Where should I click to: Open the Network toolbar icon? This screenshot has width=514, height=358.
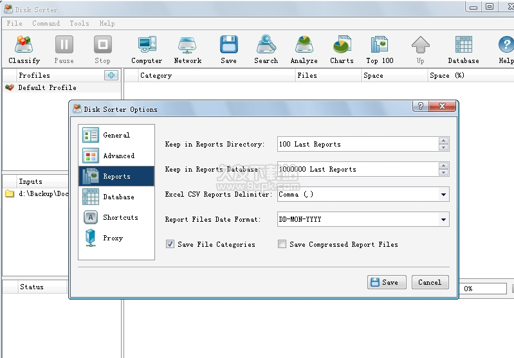point(187,49)
